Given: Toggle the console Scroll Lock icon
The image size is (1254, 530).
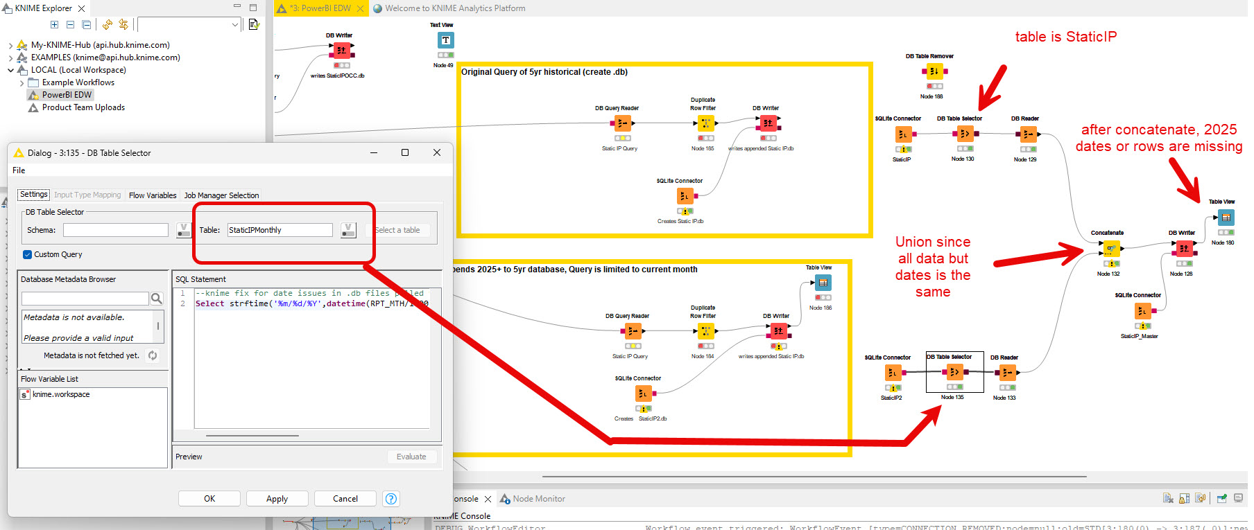Looking at the screenshot, I should pyautogui.click(x=1184, y=499).
